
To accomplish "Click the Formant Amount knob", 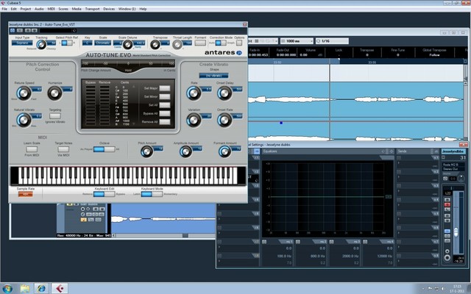I will (x=224, y=152).
